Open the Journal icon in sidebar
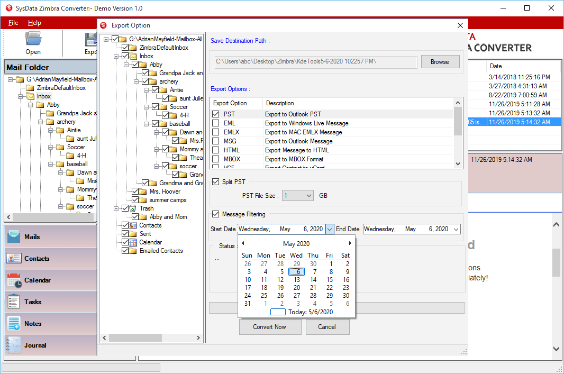The width and height of the screenshot is (564, 374). (x=14, y=345)
